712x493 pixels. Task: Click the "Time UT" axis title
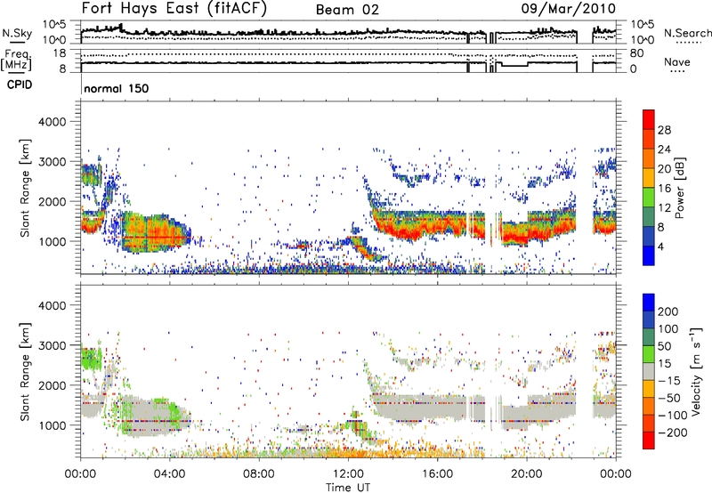click(348, 488)
